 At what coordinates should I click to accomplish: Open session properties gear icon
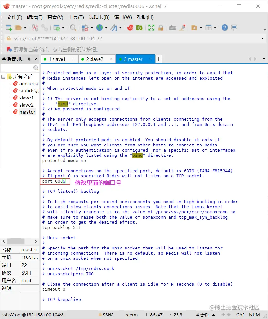point(57,28)
